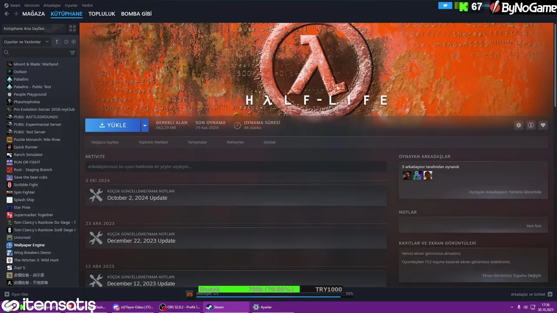557x313 pixels.
Task: Open the October 2, 2024 Update note
Action: [236, 196]
